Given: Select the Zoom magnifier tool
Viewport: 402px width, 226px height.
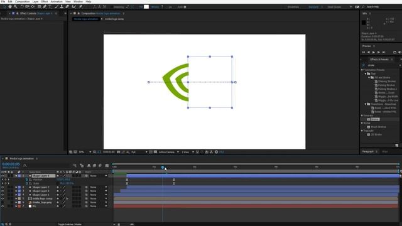Looking at the screenshot, I should click(16, 7).
